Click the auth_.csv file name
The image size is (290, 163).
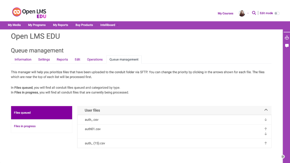tap(92, 120)
